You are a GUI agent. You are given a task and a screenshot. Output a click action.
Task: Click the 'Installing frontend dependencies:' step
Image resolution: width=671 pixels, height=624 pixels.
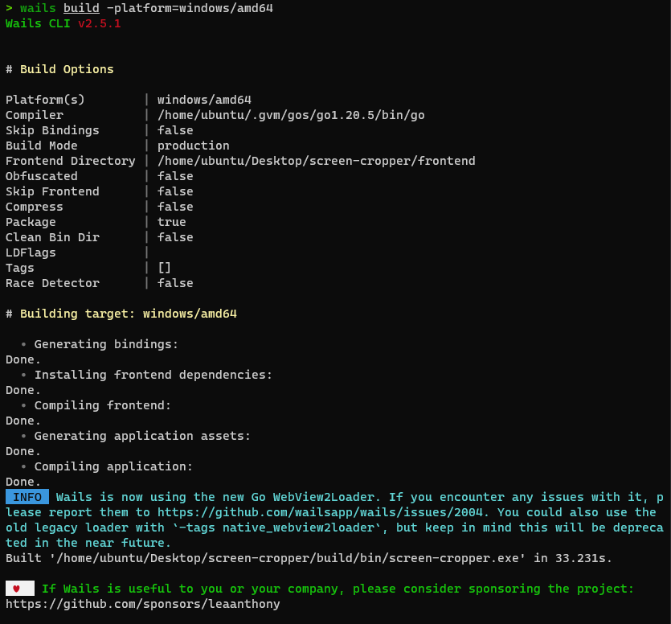153,375
